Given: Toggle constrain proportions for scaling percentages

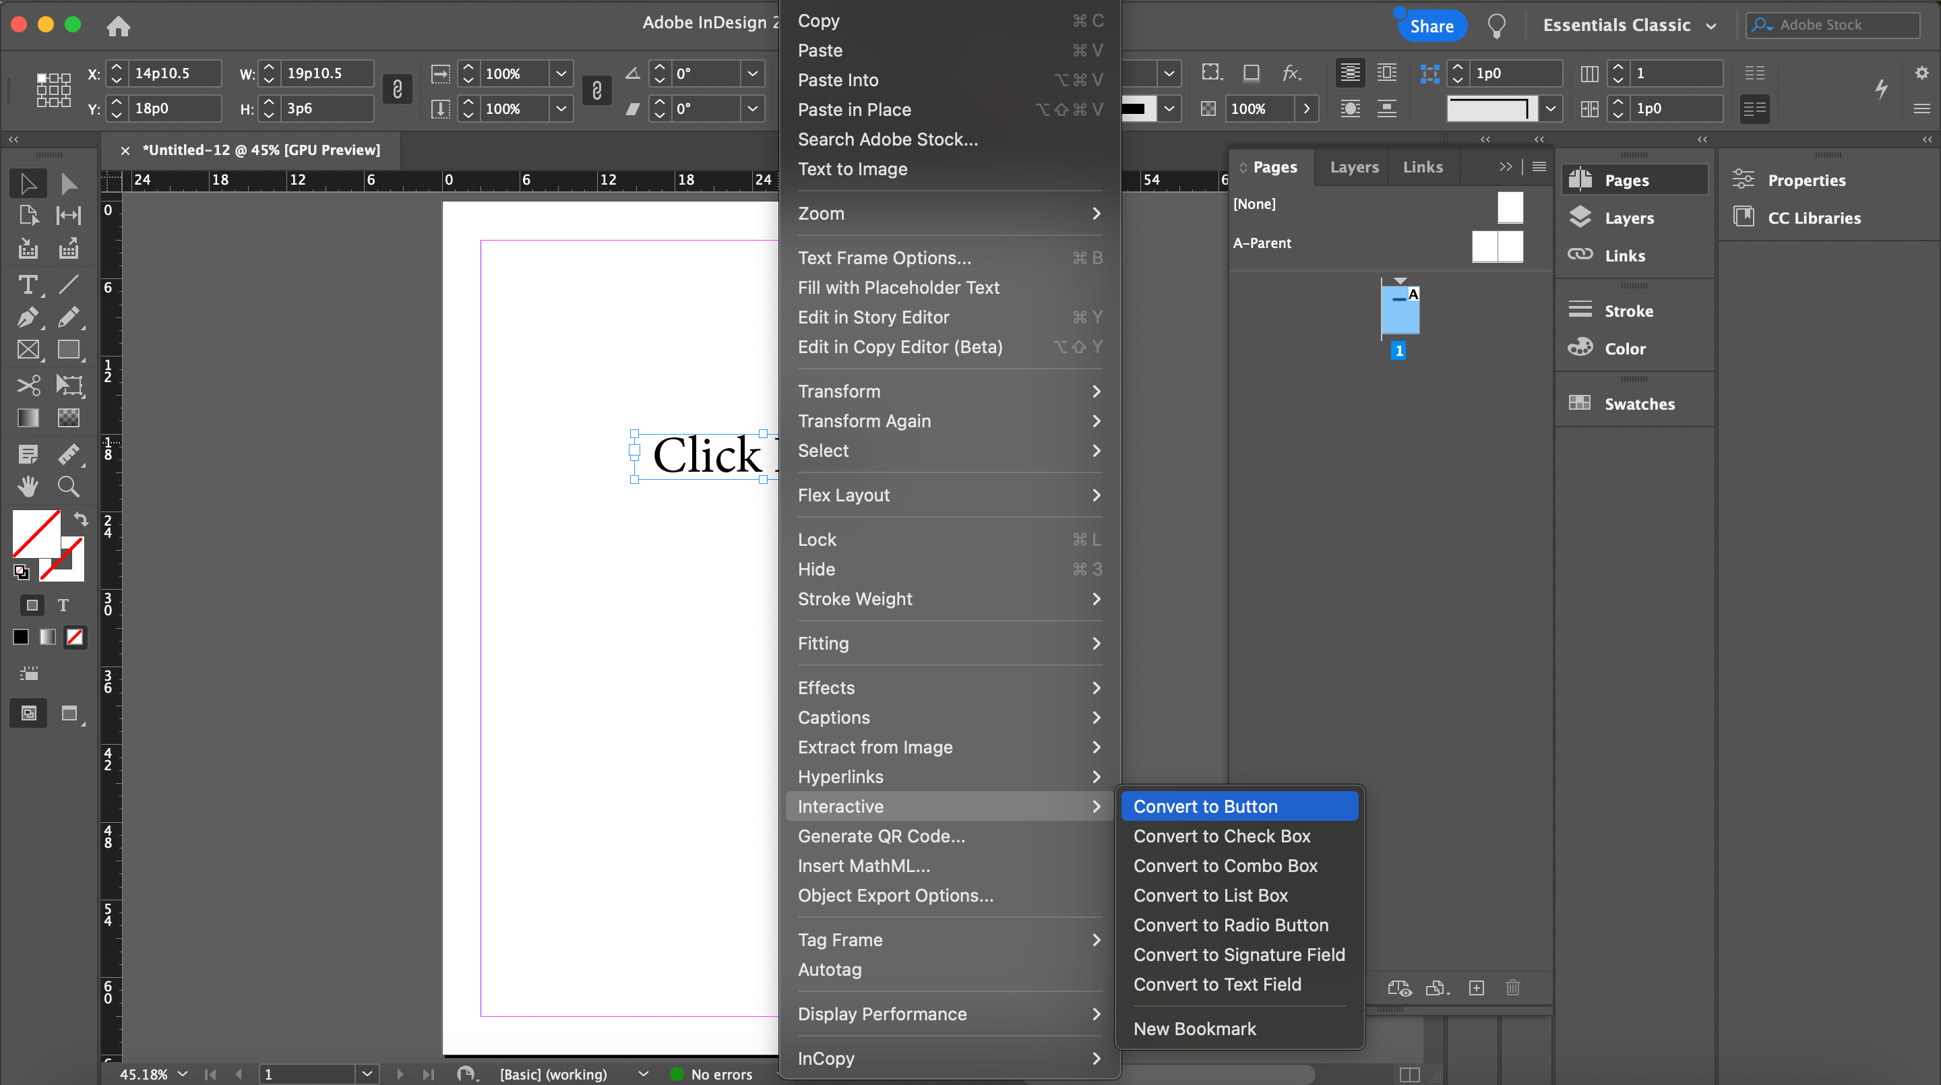Looking at the screenshot, I should (x=596, y=90).
